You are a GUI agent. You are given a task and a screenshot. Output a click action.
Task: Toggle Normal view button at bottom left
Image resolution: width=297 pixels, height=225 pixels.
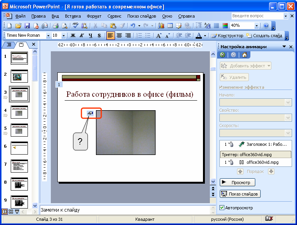pos(5,212)
